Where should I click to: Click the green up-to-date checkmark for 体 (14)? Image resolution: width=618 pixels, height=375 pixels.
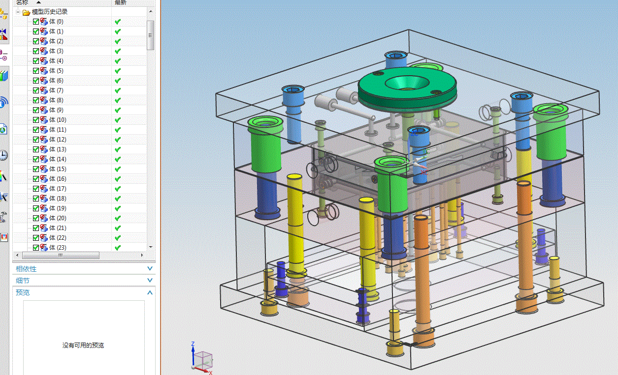[x=118, y=159]
